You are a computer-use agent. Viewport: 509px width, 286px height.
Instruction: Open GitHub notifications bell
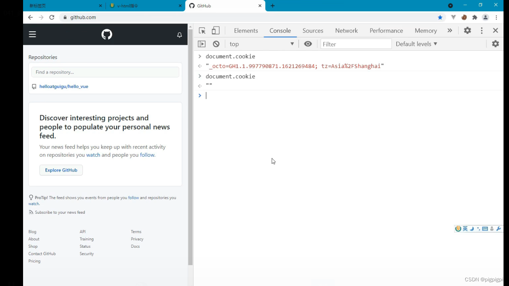click(179, 35)
